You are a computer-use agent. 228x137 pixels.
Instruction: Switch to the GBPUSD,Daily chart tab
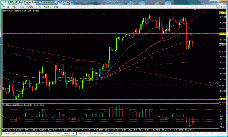coord(54,133)
